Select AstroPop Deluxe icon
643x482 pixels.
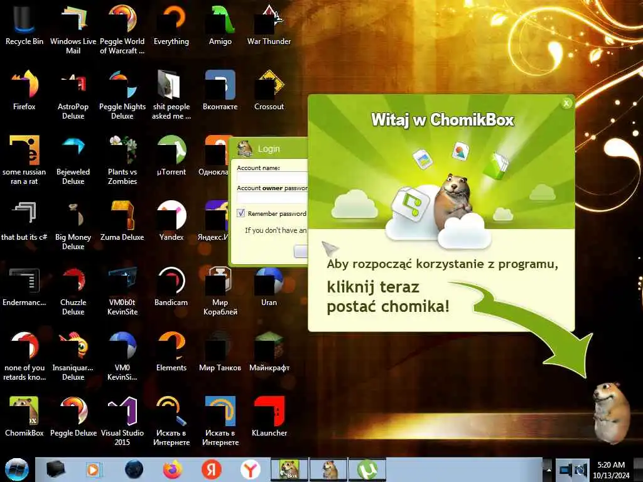coord(73,94)
